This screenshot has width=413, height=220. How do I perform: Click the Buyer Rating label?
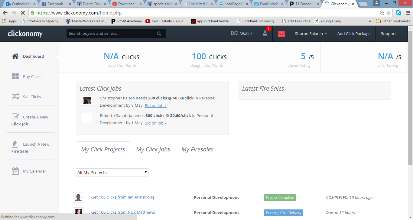pos(299,65)
